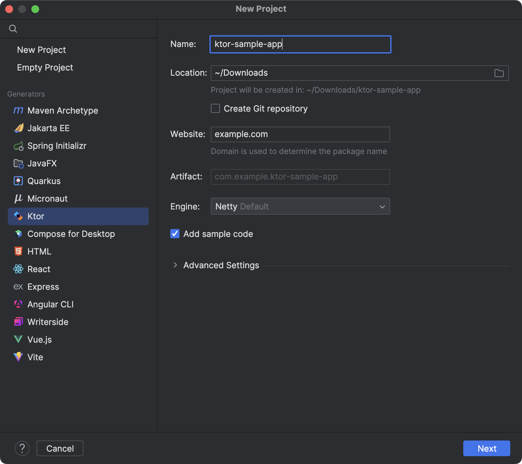Viewport: 522px width, 464px height.
Task: Select the Jakarta EE label
Action: click(49, 128)
